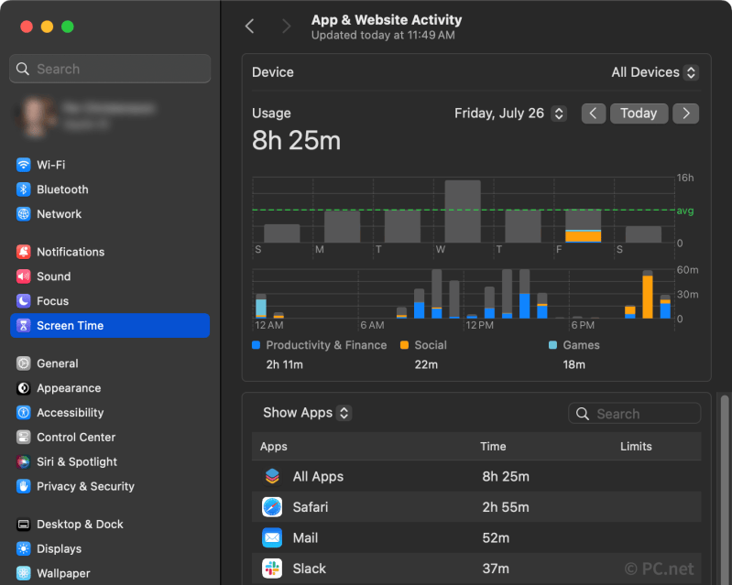Viewport: 732px width, 585px height.
Task: Click the Limits column header
Action: pos(636,447)
